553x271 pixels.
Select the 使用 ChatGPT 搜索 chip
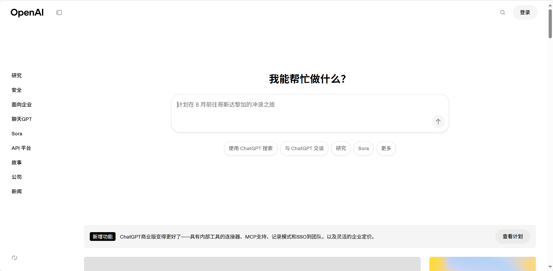(250, 148)
